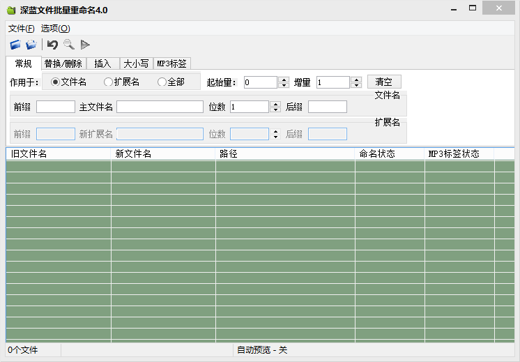Click the 0个文件 status bar text

click(23, 350)
